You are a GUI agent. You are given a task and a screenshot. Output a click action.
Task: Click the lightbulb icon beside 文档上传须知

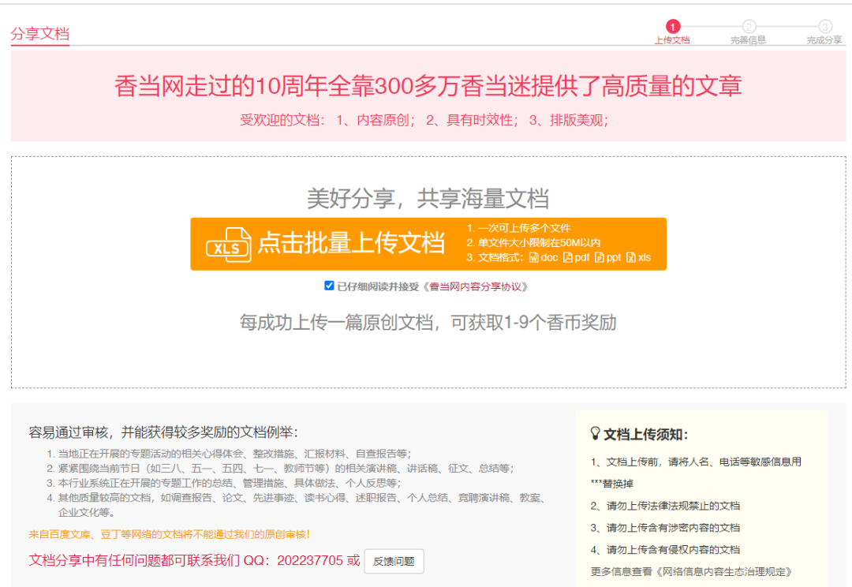[x=595, y=433]
